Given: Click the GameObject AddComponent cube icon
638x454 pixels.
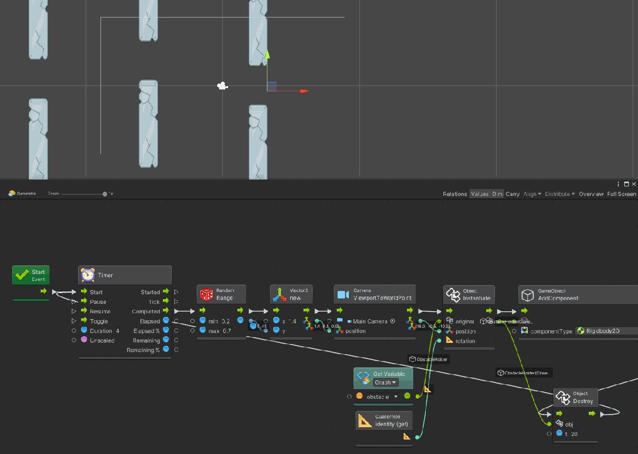Looking at the screenshot, I should [x=527, y=295].
